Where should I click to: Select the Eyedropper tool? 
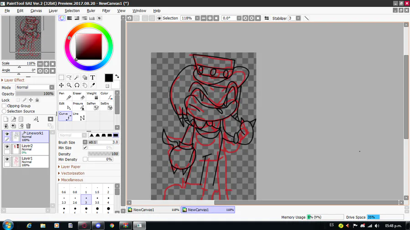click(x=92, y=85)
